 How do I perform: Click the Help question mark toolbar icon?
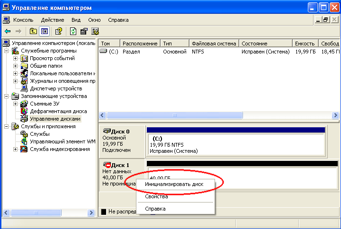click(x=59, y=31)
